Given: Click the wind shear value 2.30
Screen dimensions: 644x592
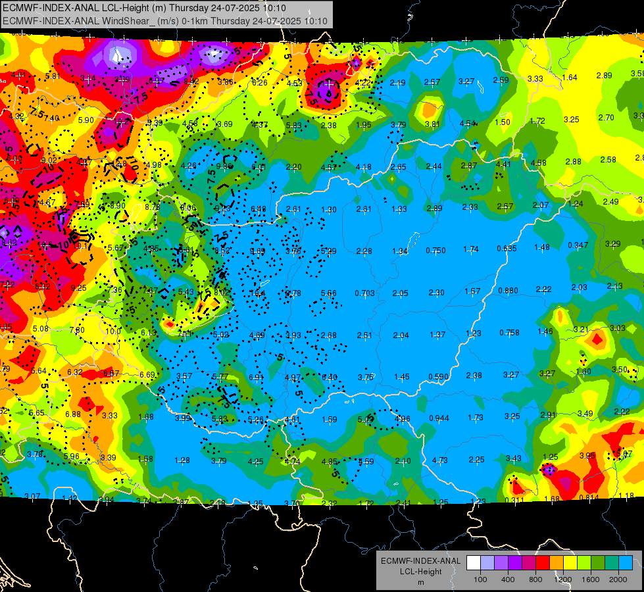Looking at the screenshot, I should click(x=437, y=293).
